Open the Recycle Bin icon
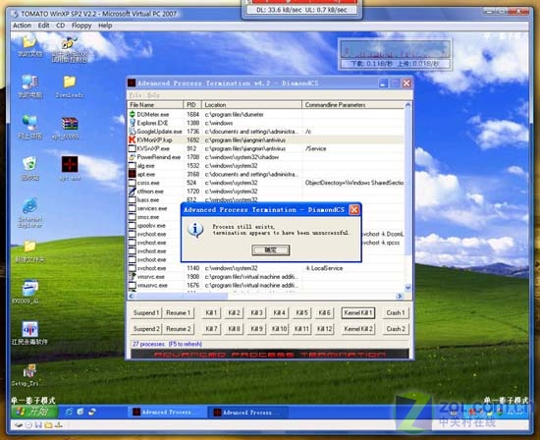The height and width of the screenshot is (440, 540). point(29,164)
